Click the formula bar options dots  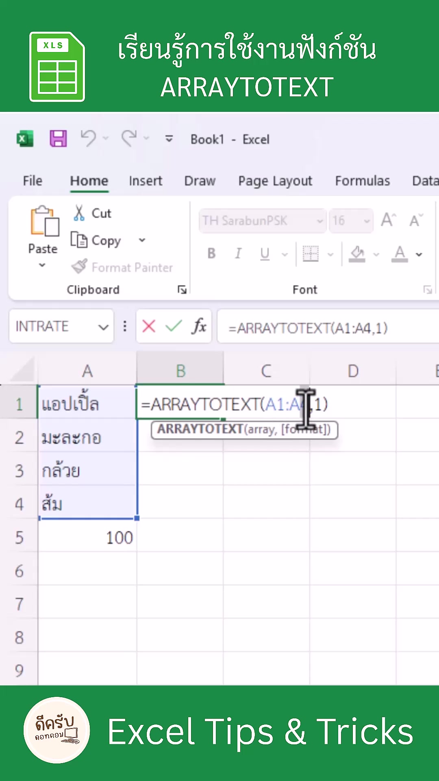click(x=125, y=326)
